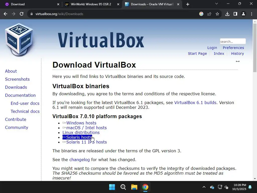Open Screenshots in the sidebar

(x=17, y=79)
